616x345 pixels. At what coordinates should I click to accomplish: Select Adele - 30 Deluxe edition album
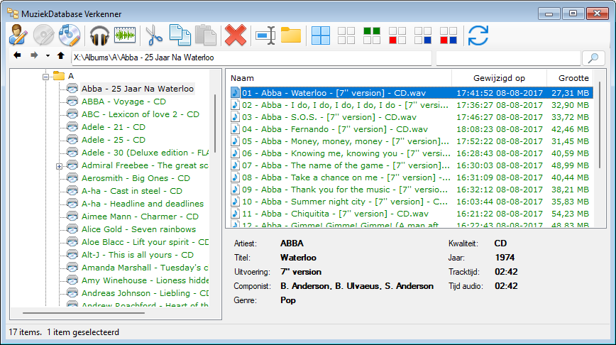(x=145, y=153)
